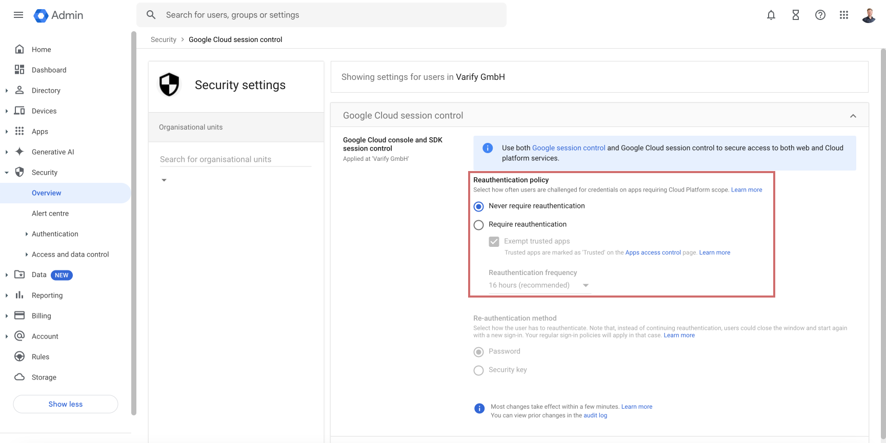
Task: Click Learn more beside Most changes take effect
Action: click(x=637, y=407)
